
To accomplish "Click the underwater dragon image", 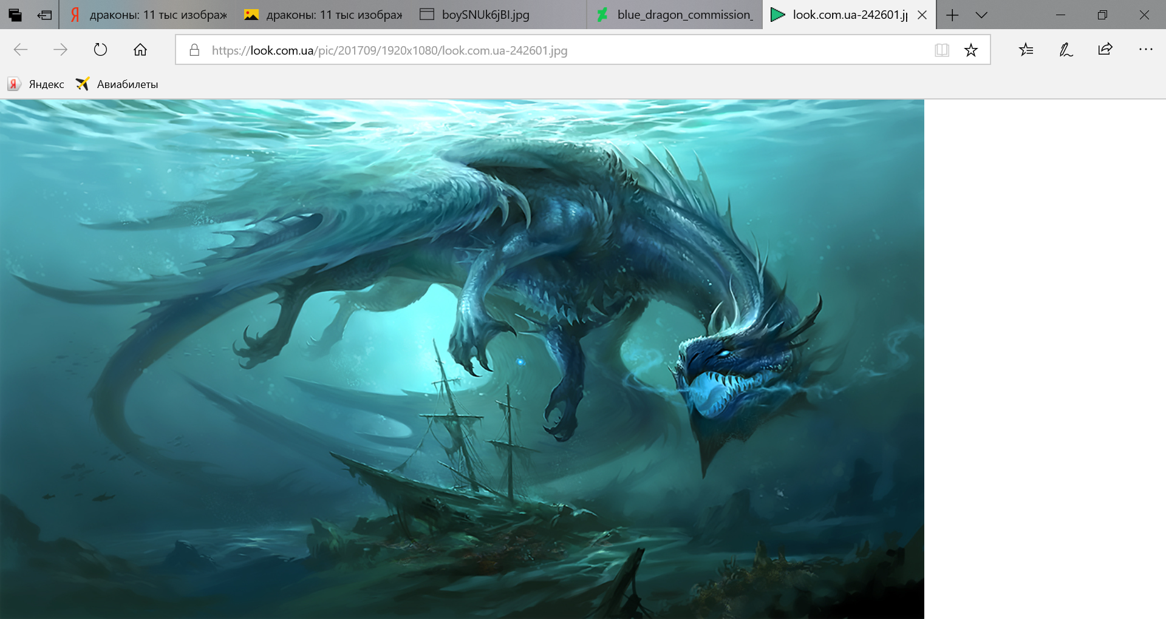I will pos(462,359).
